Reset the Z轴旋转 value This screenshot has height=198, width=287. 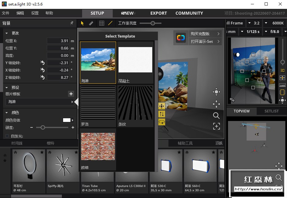[43, 77]
